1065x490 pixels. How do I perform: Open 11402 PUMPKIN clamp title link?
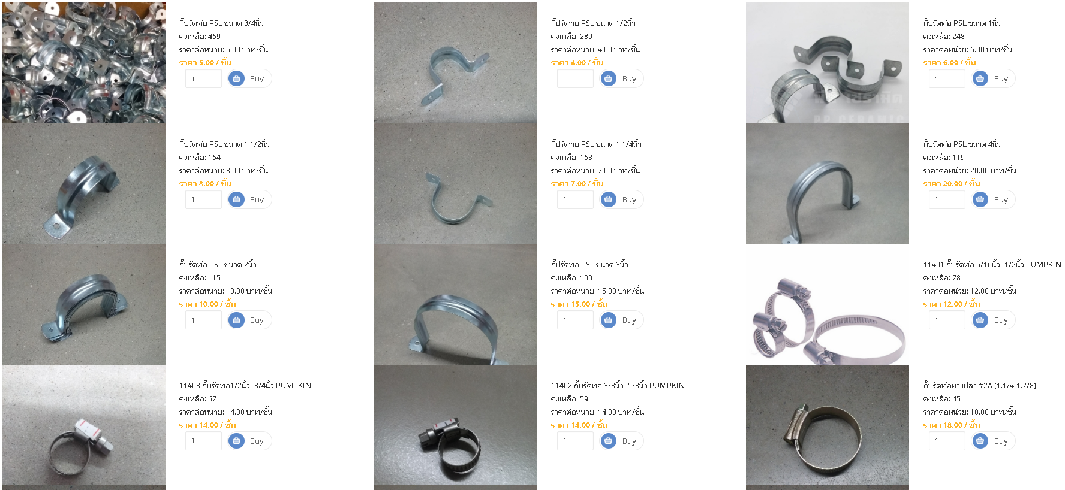[x=618, y=385]
